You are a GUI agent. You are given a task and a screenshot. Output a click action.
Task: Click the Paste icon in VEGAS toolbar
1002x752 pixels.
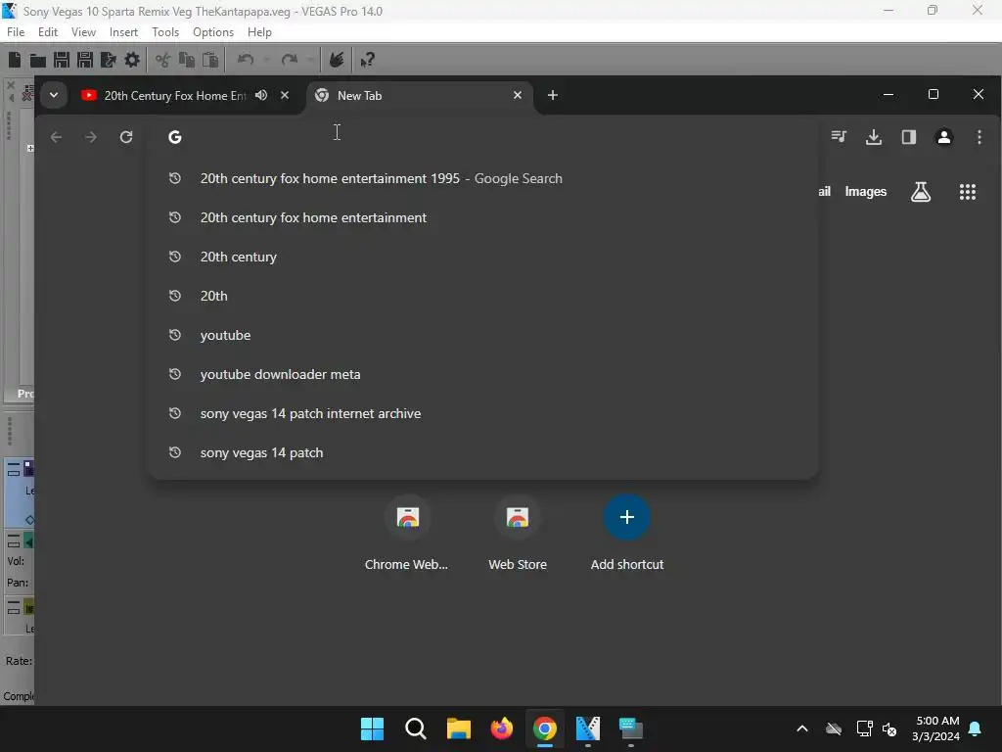209,60
